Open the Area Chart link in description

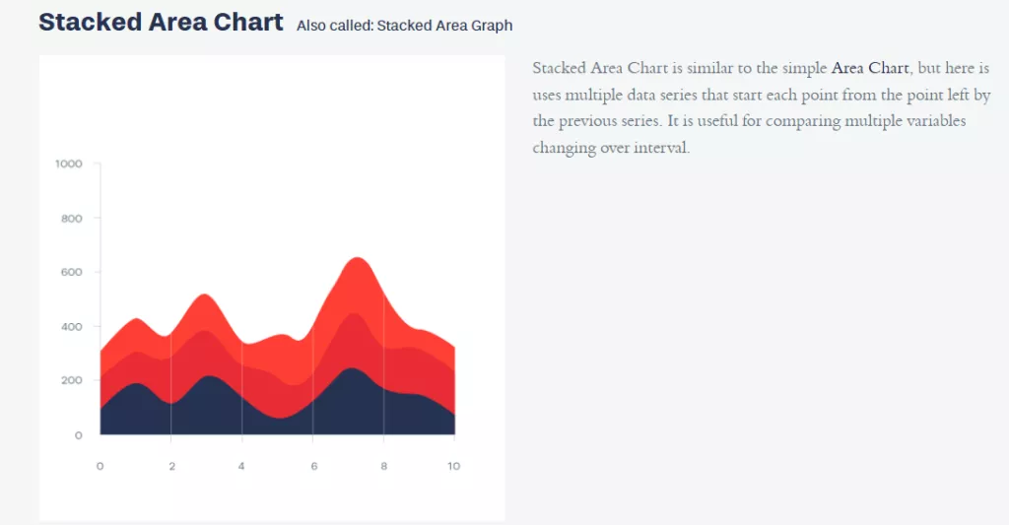point(870,68)
